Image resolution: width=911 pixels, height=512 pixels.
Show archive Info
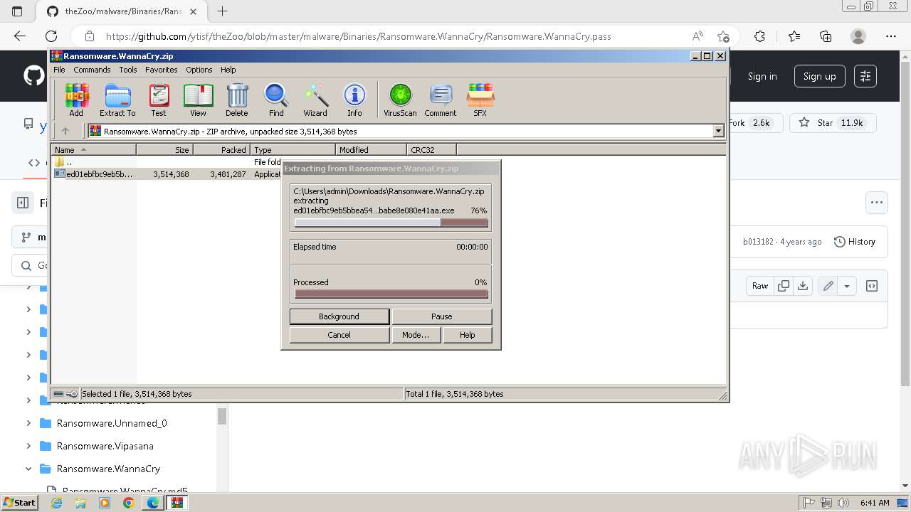[354, 100]
